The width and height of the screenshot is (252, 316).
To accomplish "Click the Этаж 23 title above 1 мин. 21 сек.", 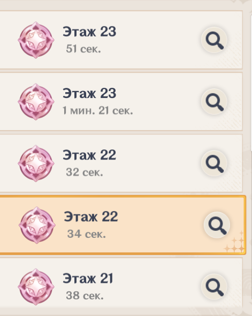I will point(89,93).
